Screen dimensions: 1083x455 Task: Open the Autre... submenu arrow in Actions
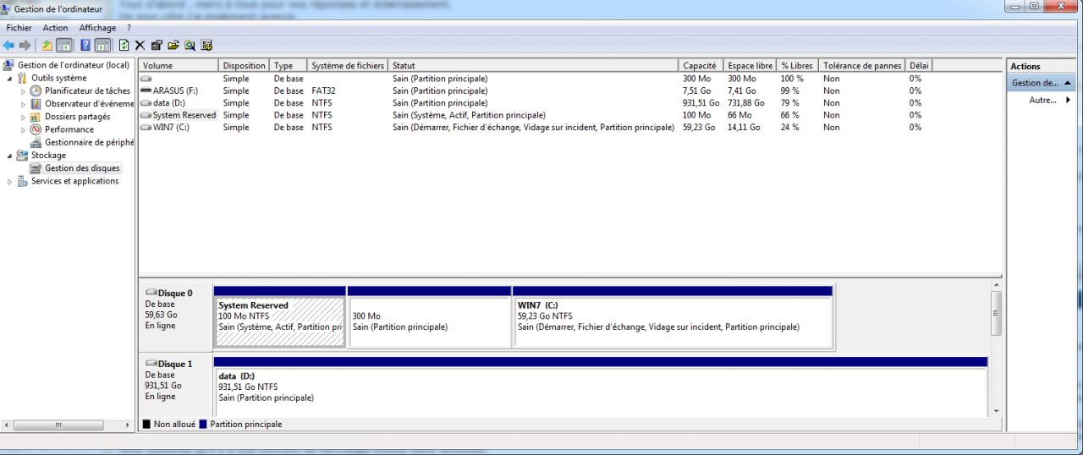coord(1068,100)
